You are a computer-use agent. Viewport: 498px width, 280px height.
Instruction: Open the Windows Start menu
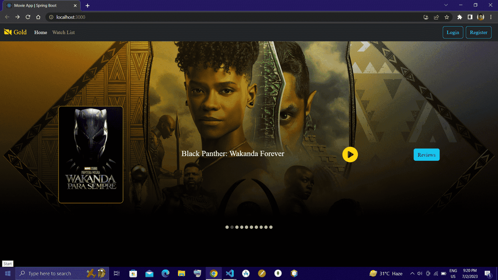pyautogui.click(x=8, y=274)
